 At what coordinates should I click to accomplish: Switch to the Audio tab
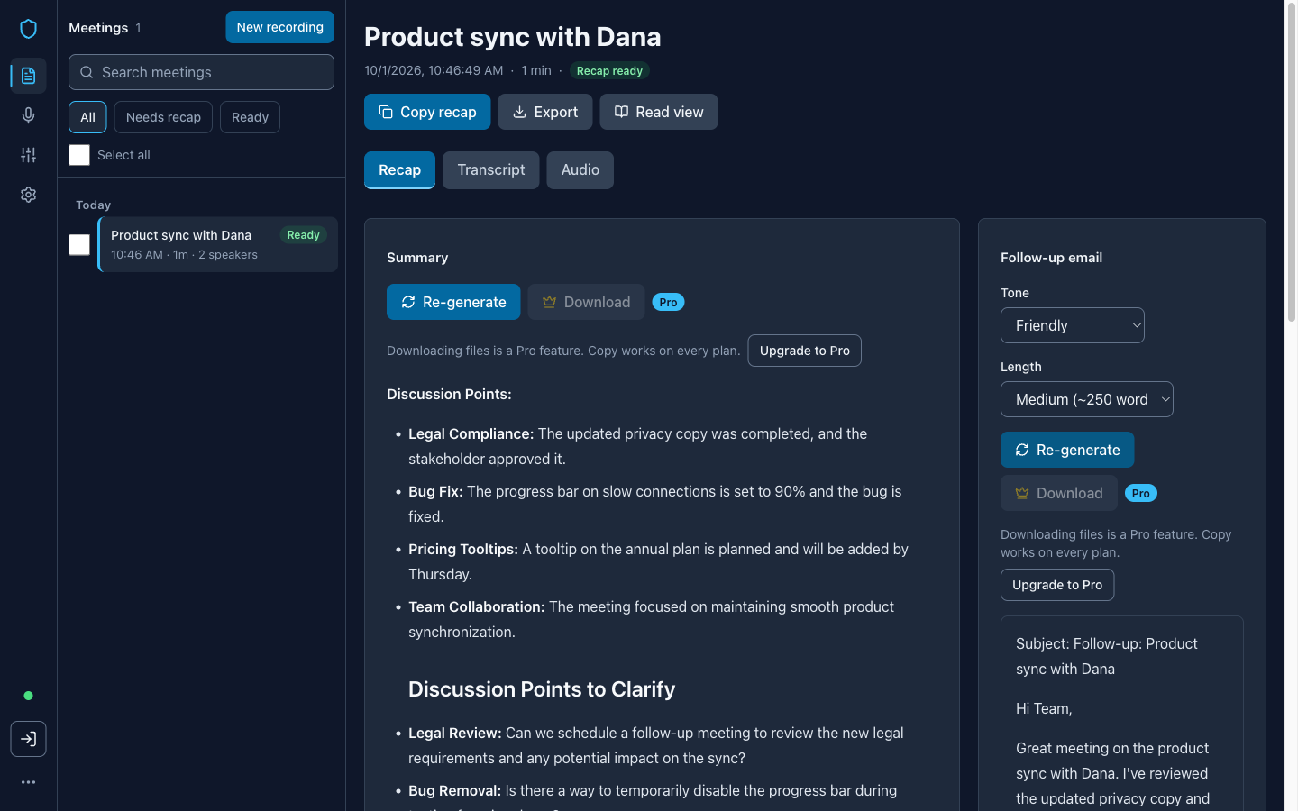click(x=580, y=169)
